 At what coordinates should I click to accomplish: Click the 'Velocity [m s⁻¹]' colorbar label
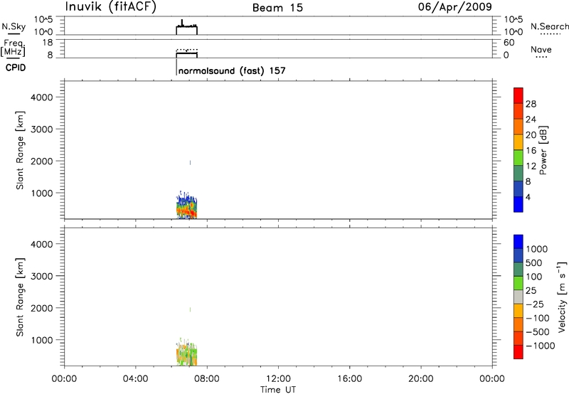point(562,297)
